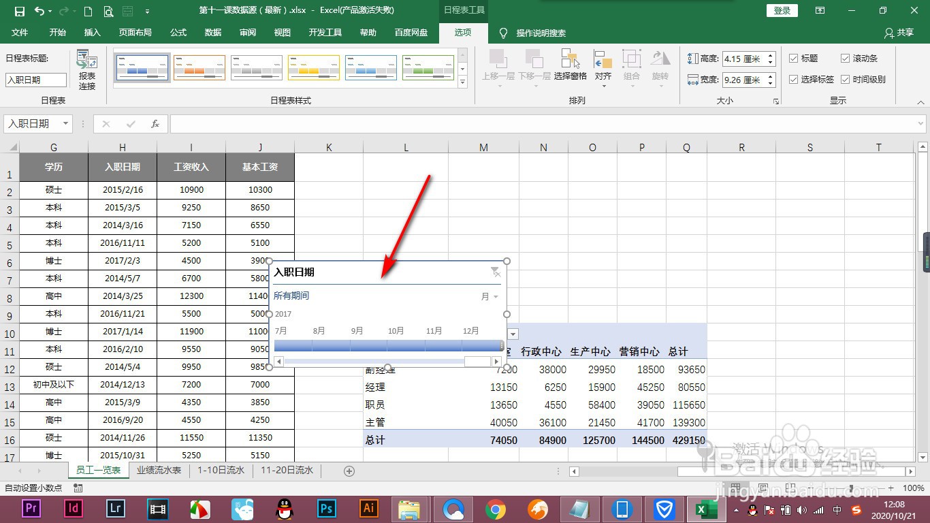
Task: Select the orange timeline style
Action: [199, 68]
